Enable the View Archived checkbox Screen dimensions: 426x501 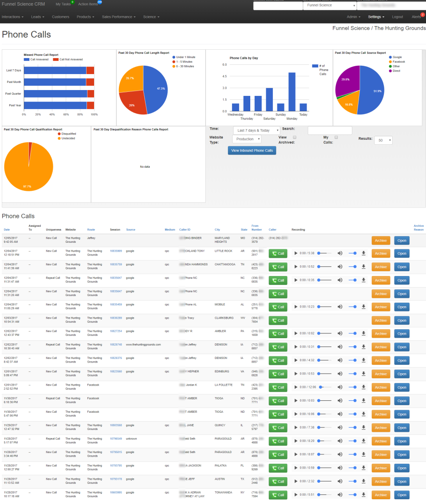(294, 138)
